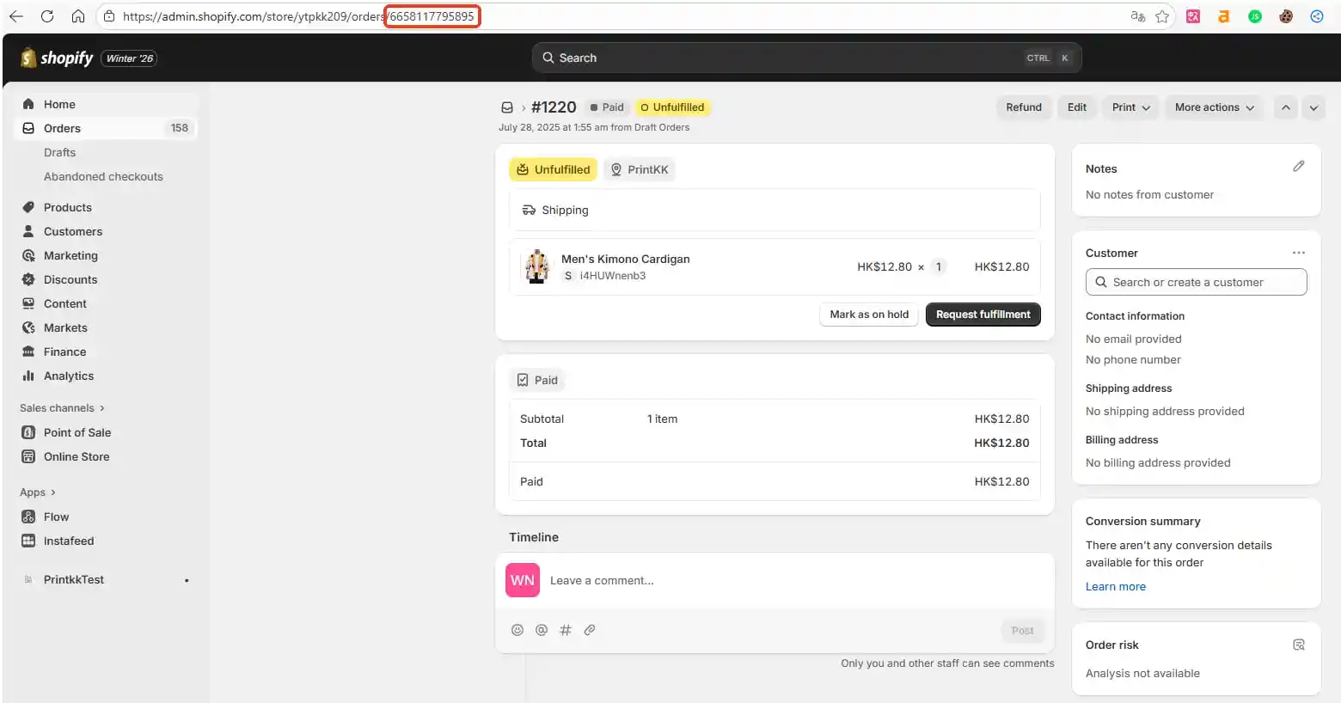Bookmark this page with the star icon
Image resolution: width=1341 pixels, height=703 pixels.
pyautogui.click(x=1162, y=16)
